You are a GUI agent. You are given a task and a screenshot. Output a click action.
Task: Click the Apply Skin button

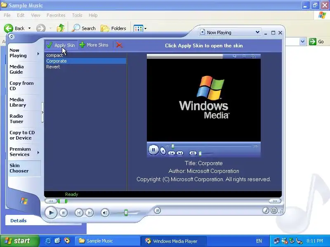(61, 45)
